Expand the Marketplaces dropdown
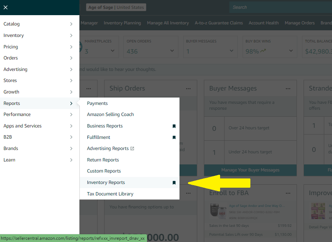Viewport: 332px width, 242px height. [x=113, y=51]
